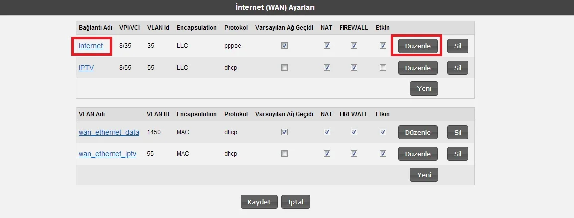
Task: Enable the IPTV Etkin checkbox
Action: [383, 68]
